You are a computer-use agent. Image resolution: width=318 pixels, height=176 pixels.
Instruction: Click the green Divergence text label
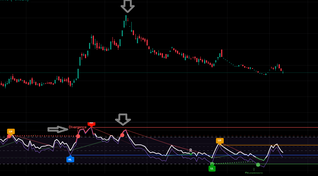[x=254, y=173]
